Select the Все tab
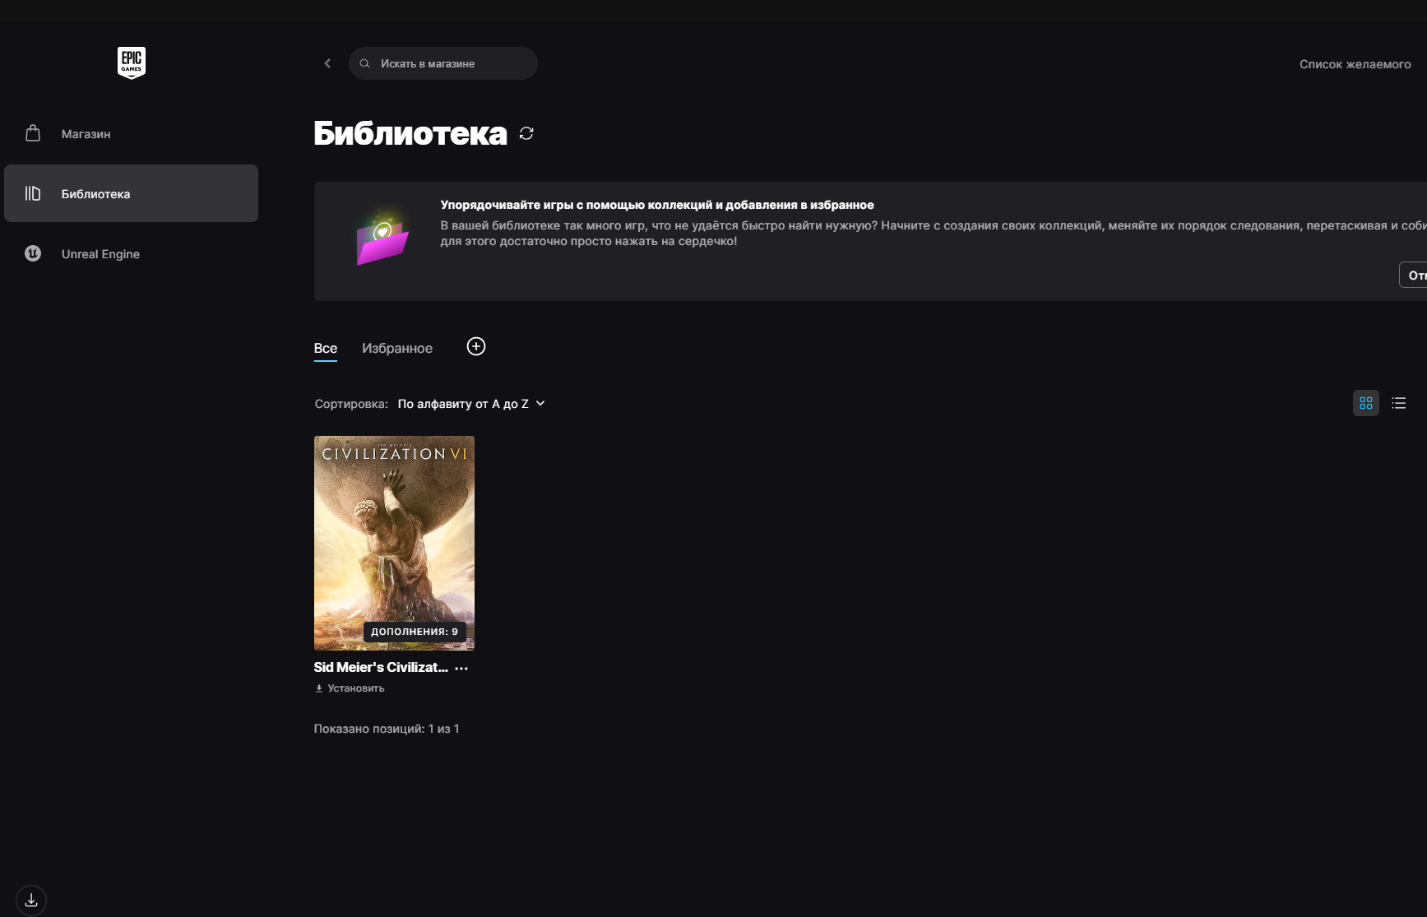The height and width of the screenshot is (917, 1427). tap(326, 348)
